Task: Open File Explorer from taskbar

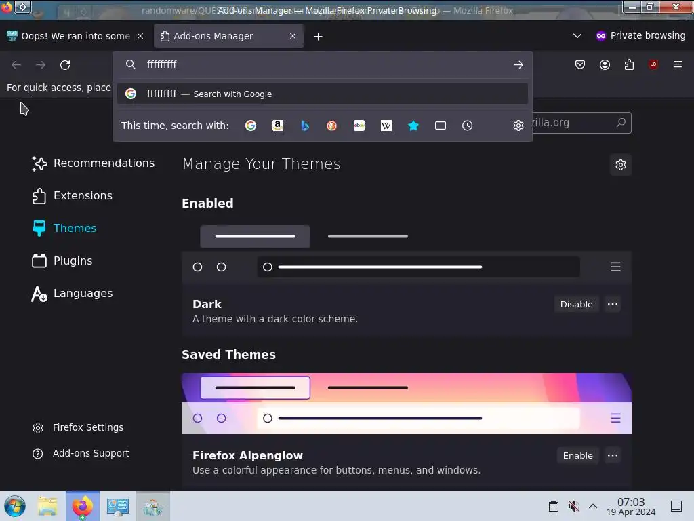Action: pyautogui.click(x=47, y=506)
